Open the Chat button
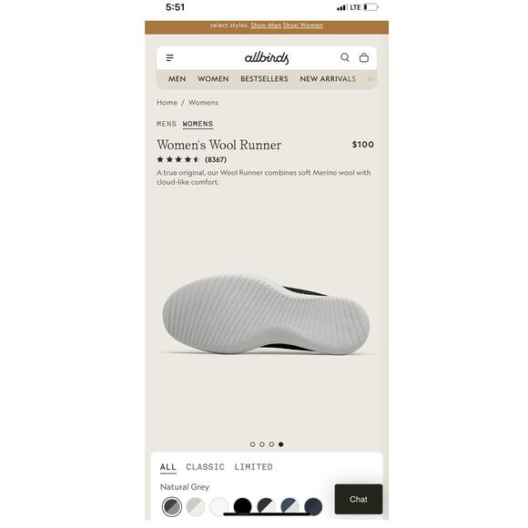528x528 pixels. [359, 499]
